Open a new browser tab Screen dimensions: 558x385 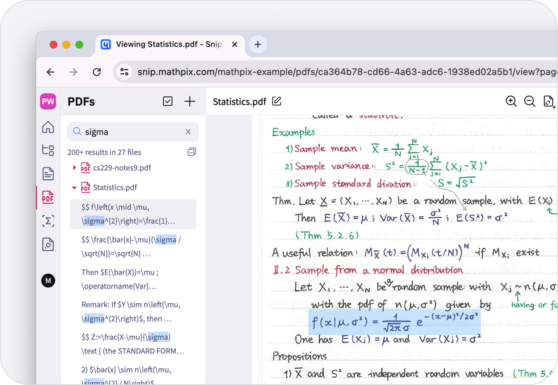click(258, 44)
